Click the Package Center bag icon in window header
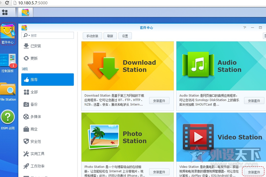Viewport: 266px width, 177px height. point(24,28)
